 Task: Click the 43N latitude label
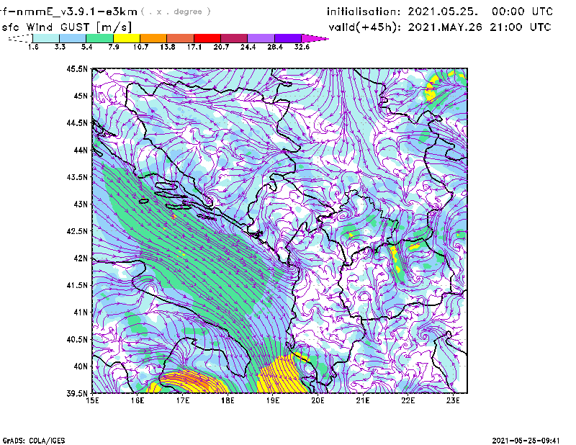tap(81, 204)
